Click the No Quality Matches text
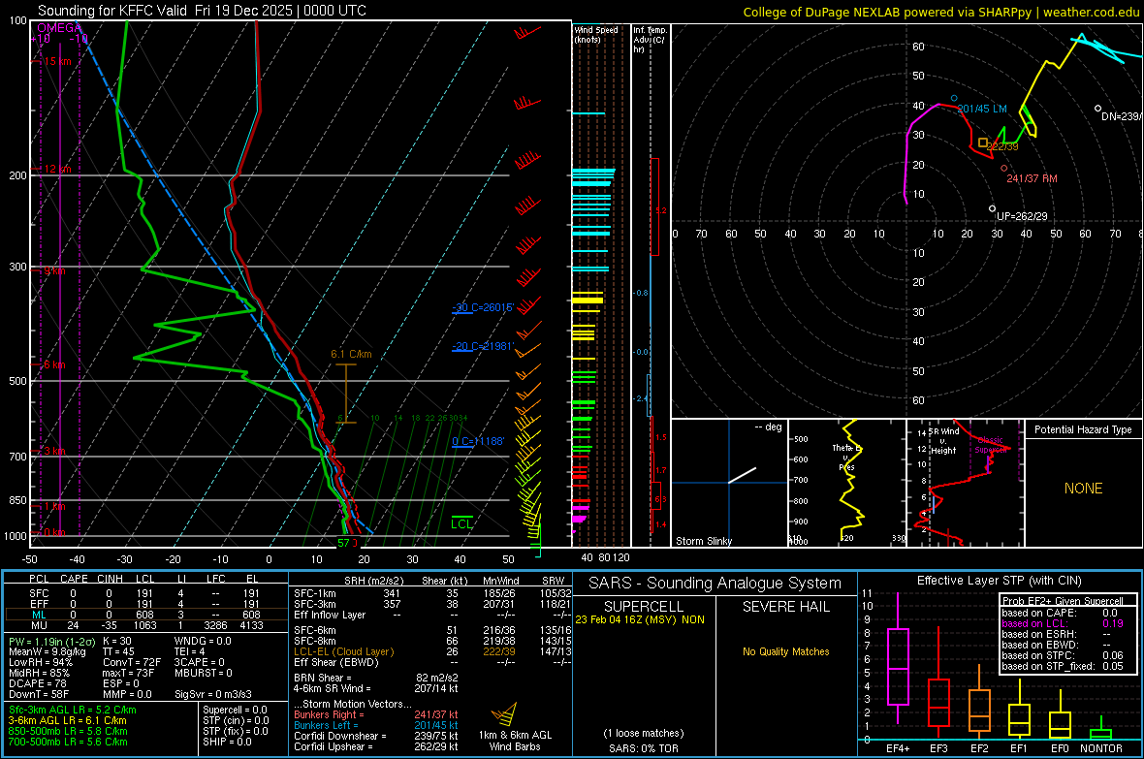The width and height of the screenshot is (1144, 759). coord(785,651)
